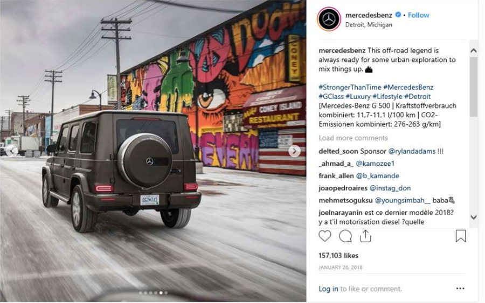Go to previous photo with left arrow
The height and width of the screenshot is (303, 485).
point(12,151)
